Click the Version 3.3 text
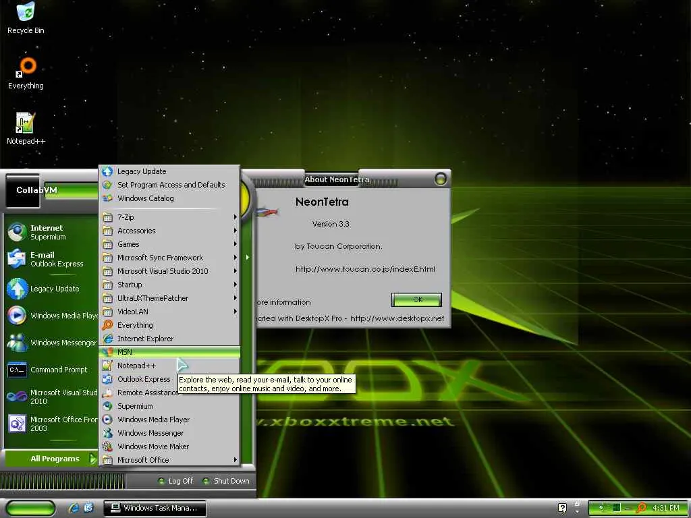 (331, 224)
